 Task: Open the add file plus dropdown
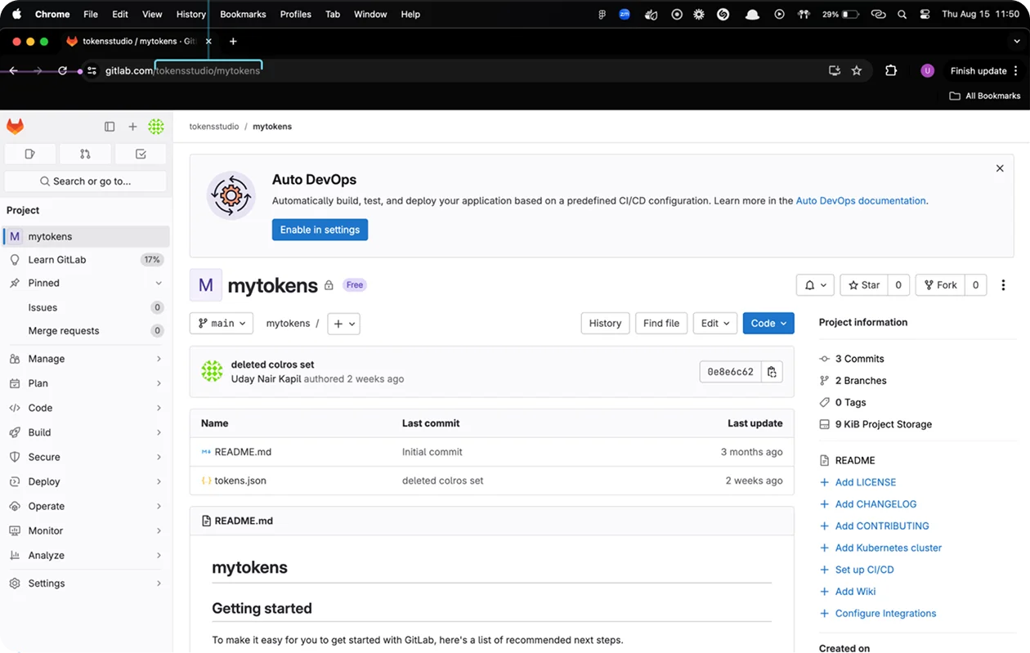(x=343, y=324)
